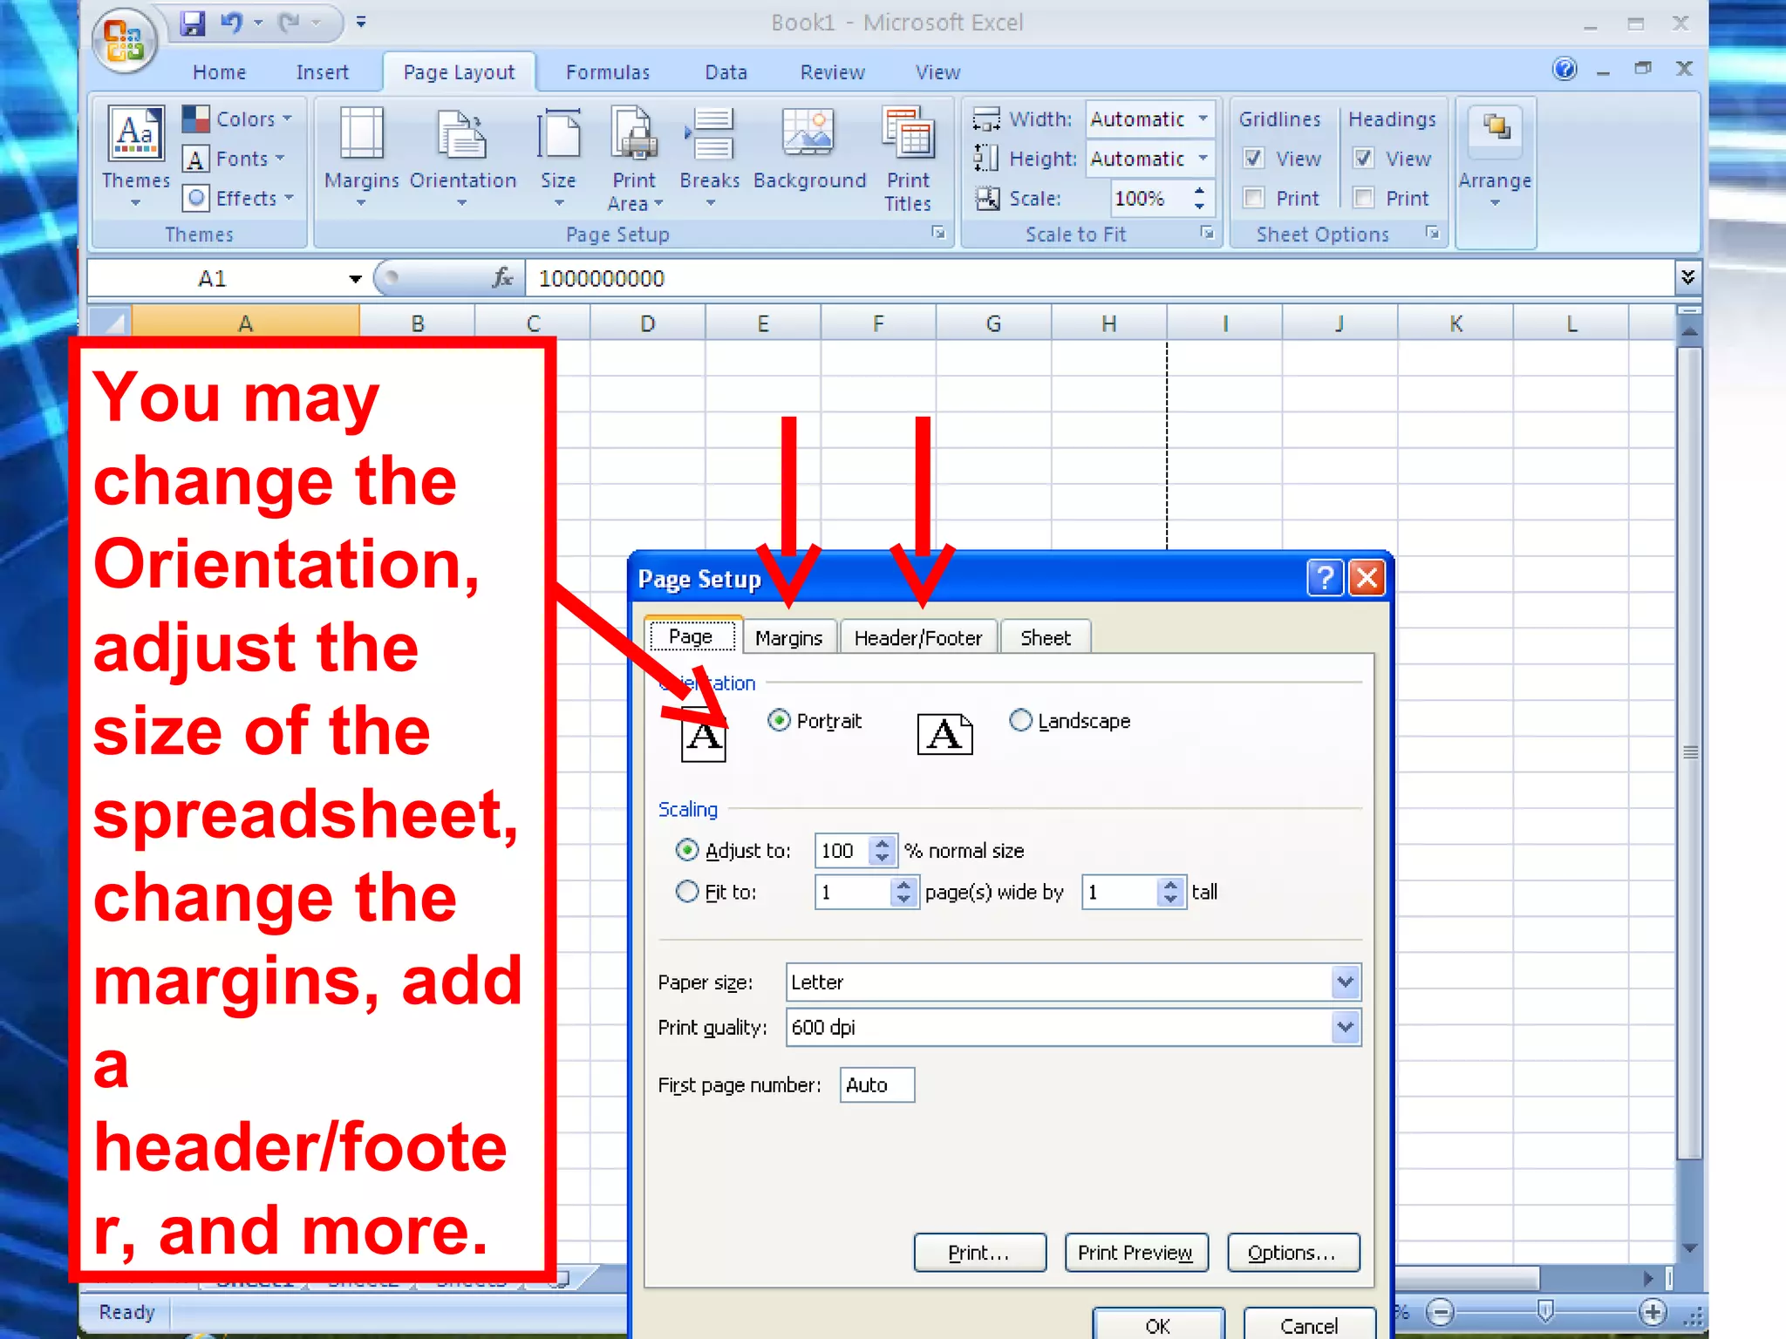The width and height of the screenshot is (1786, 1339).
Task: Adjust pages wide spinner
Action: click(x=904, y=892)
